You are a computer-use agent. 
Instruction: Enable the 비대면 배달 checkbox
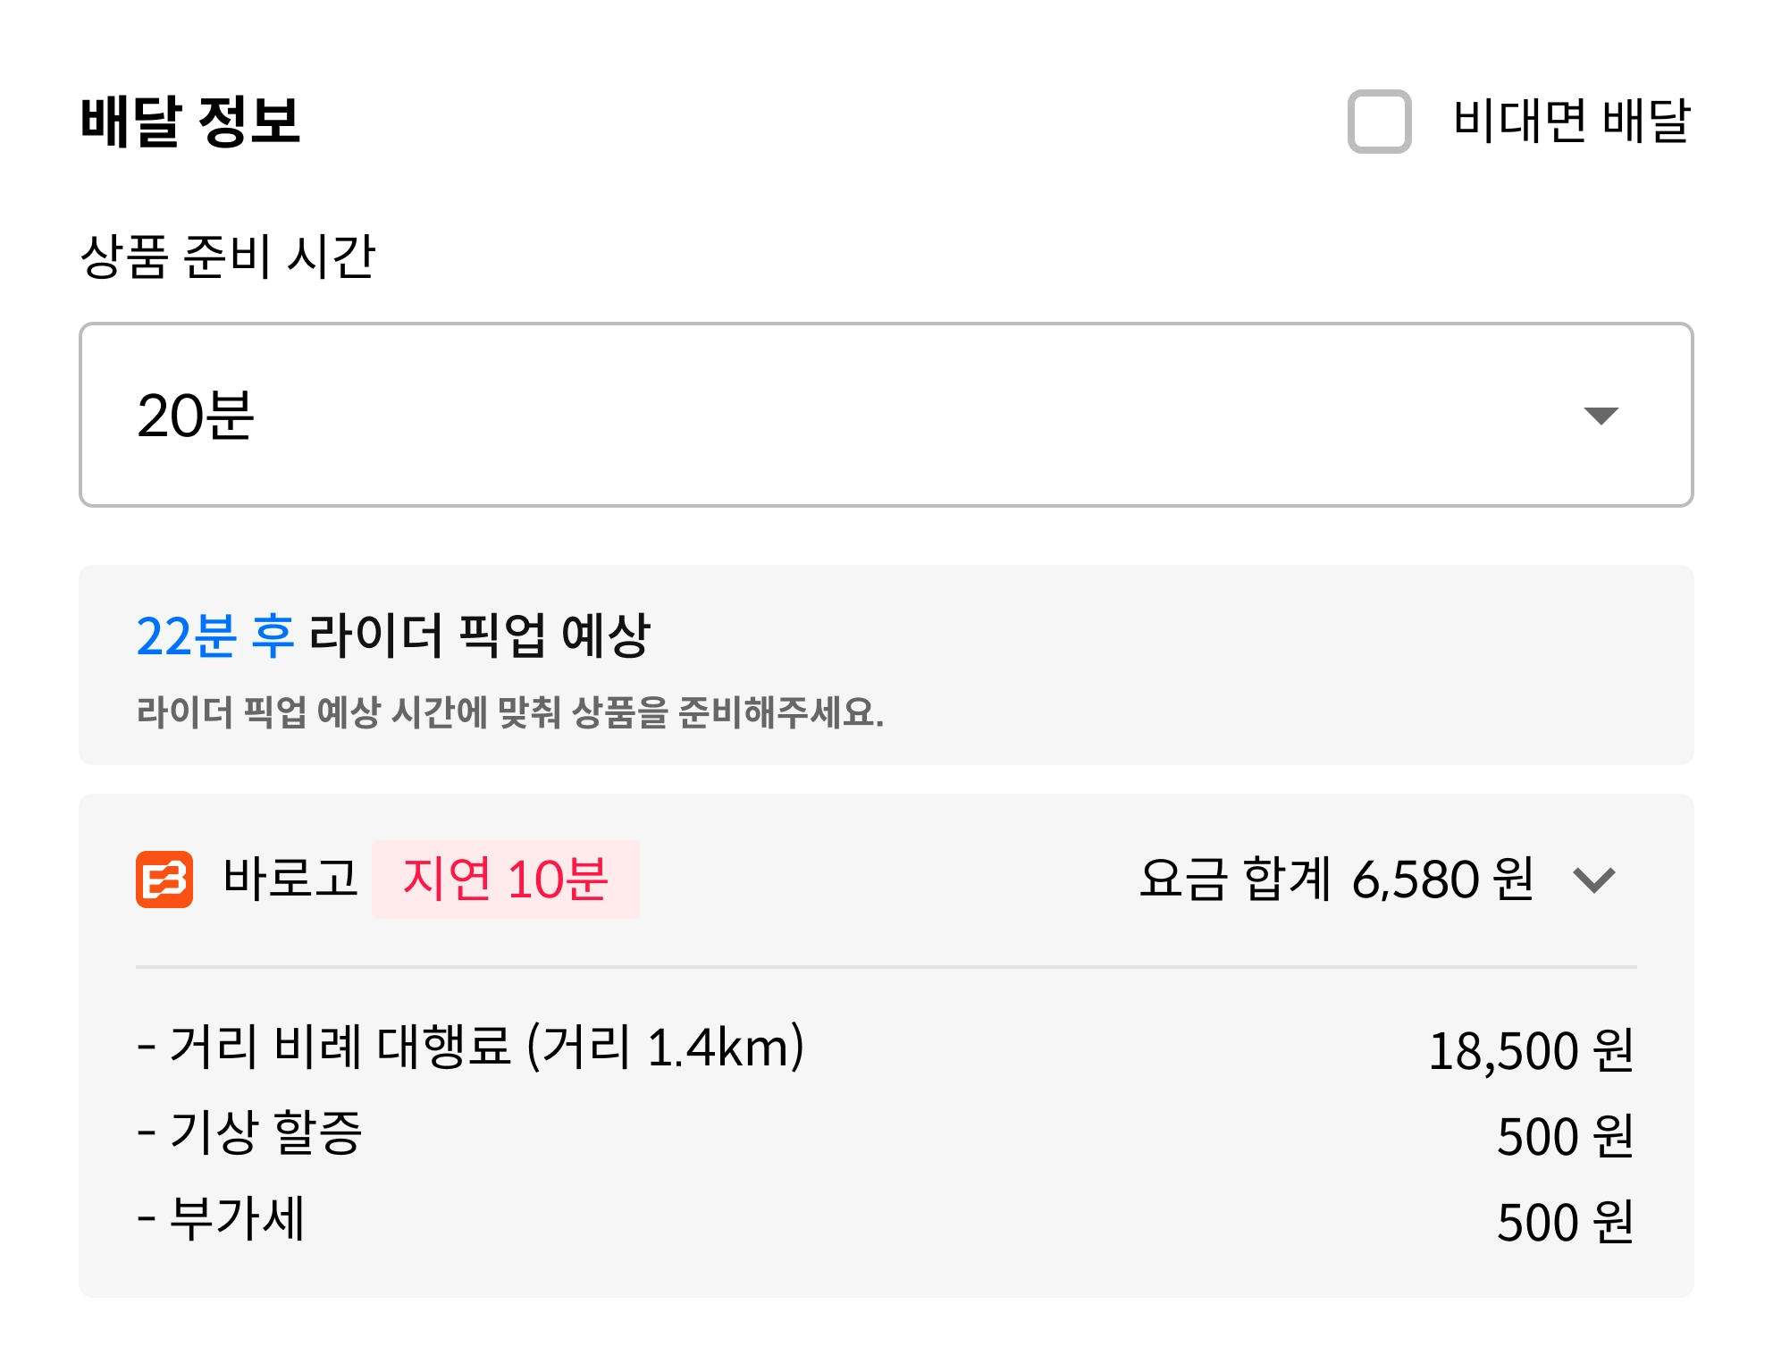[1379, 122]
